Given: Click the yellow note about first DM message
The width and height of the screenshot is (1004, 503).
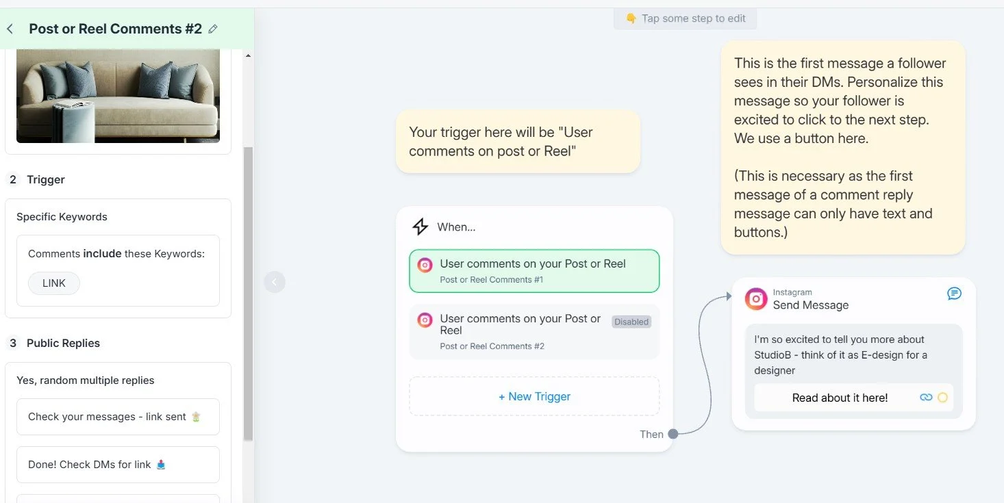Looking at the screenshot, I should point(842,147).
